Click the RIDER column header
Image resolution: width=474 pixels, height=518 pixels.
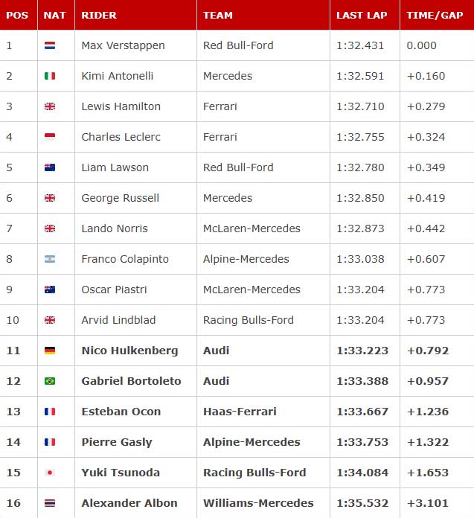pos(99,15)
